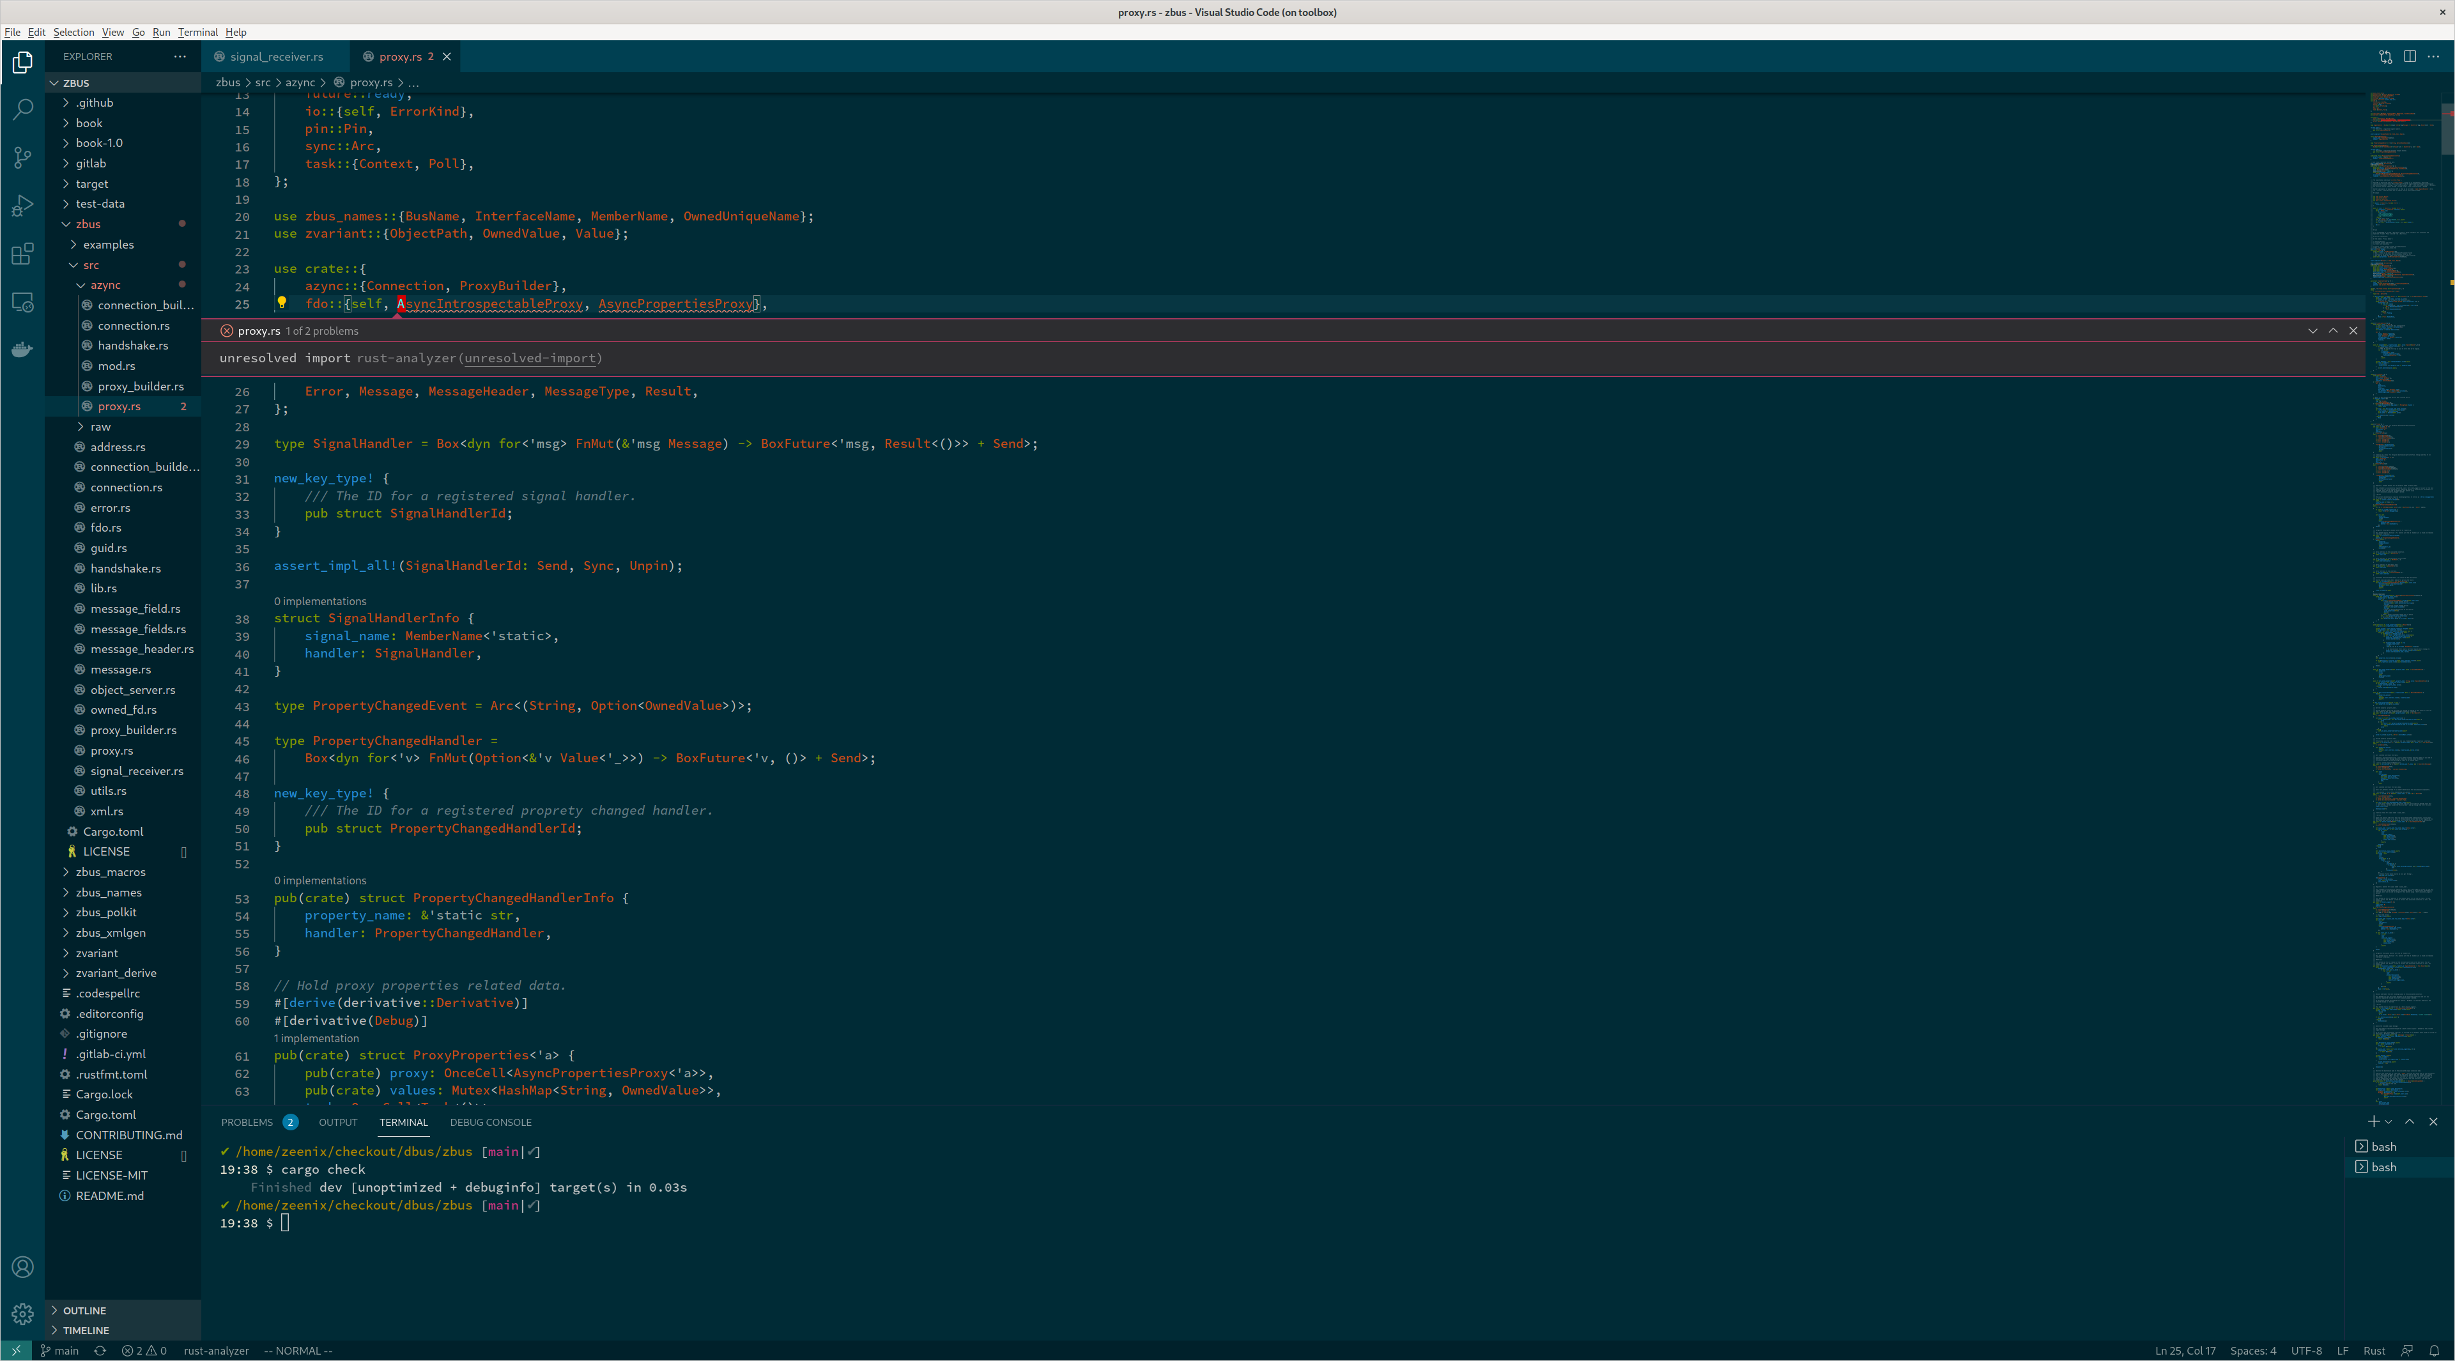Open the Extensions view
The width and height of the screenshot is (2455, 1361).
pos(23,254)
